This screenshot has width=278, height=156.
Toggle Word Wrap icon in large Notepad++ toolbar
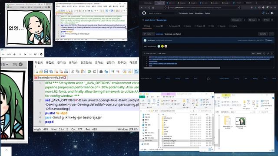coord(136,71)
